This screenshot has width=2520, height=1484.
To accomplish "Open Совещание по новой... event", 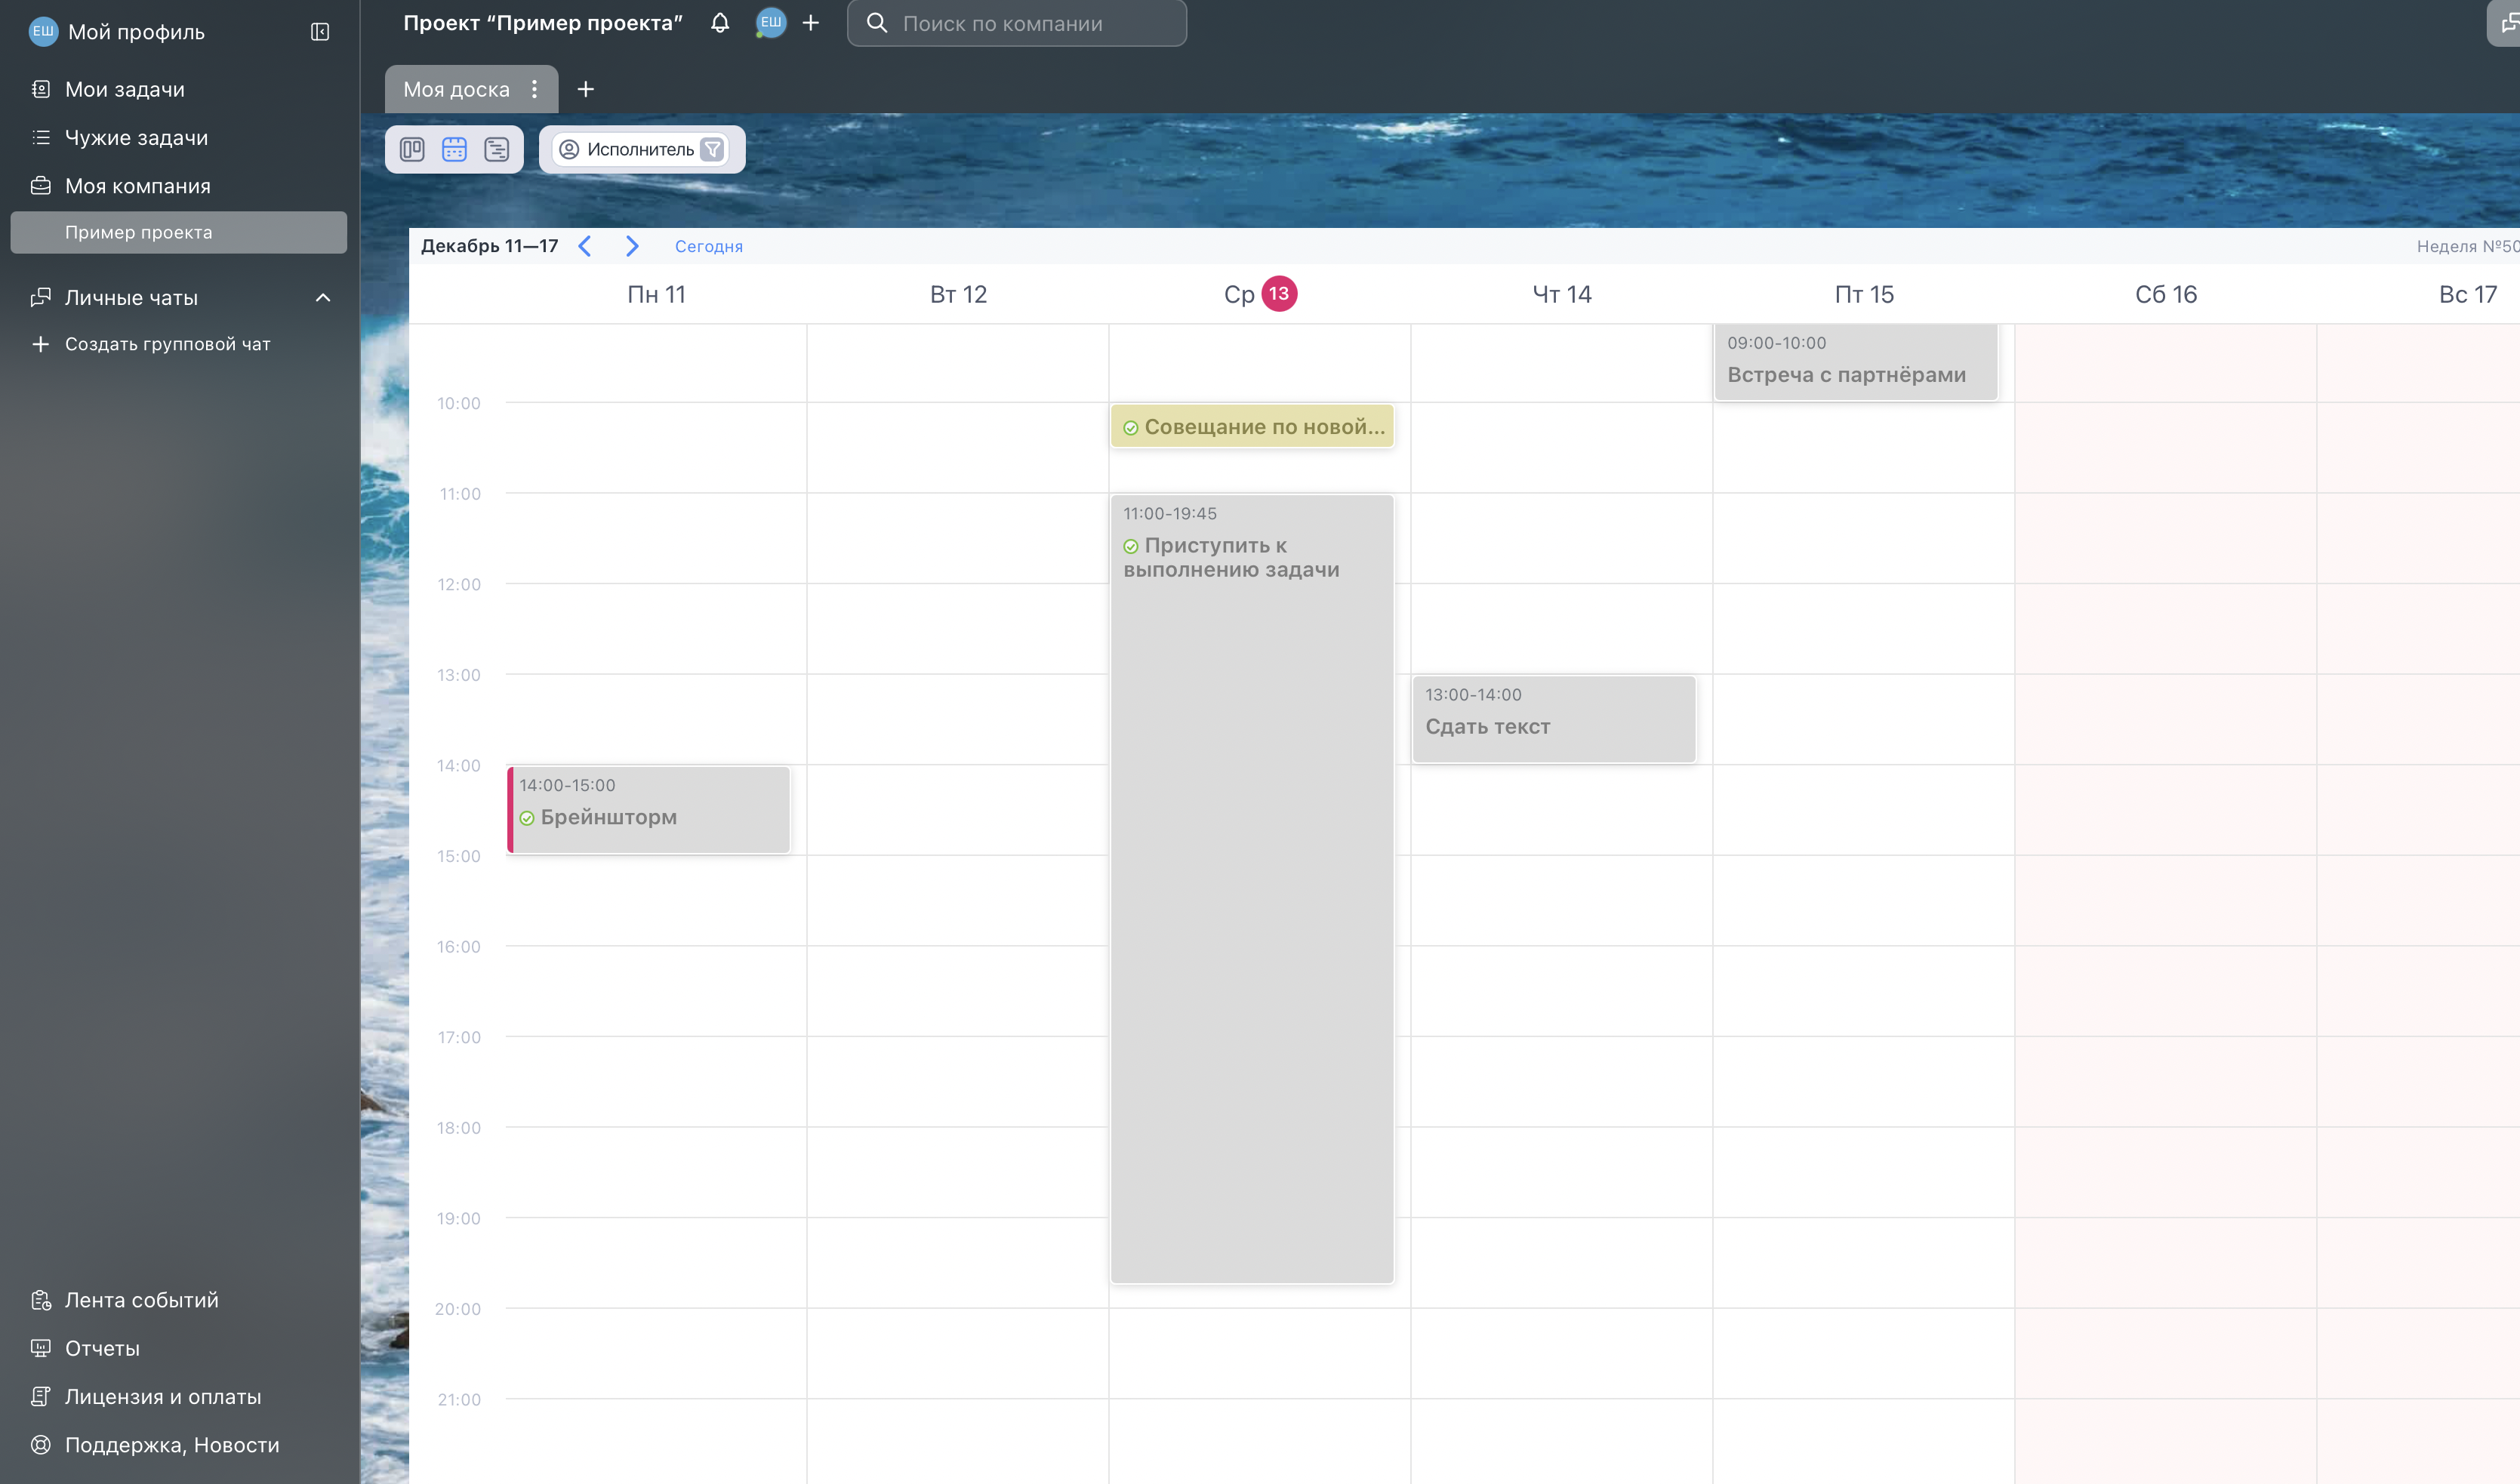I will (x=1252, y=426).
